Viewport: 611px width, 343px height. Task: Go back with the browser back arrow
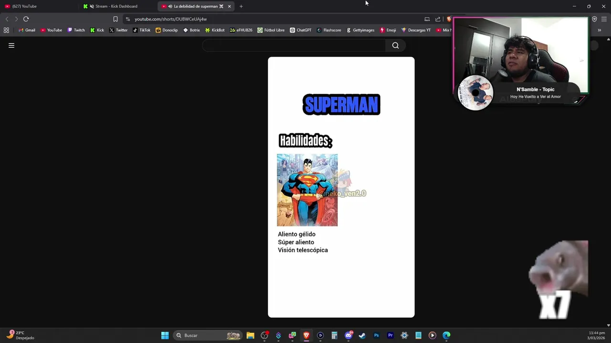click(7, 19)
